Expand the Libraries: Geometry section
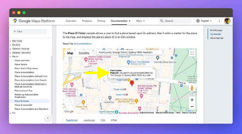The image size is (242, 134). (10, 53)
